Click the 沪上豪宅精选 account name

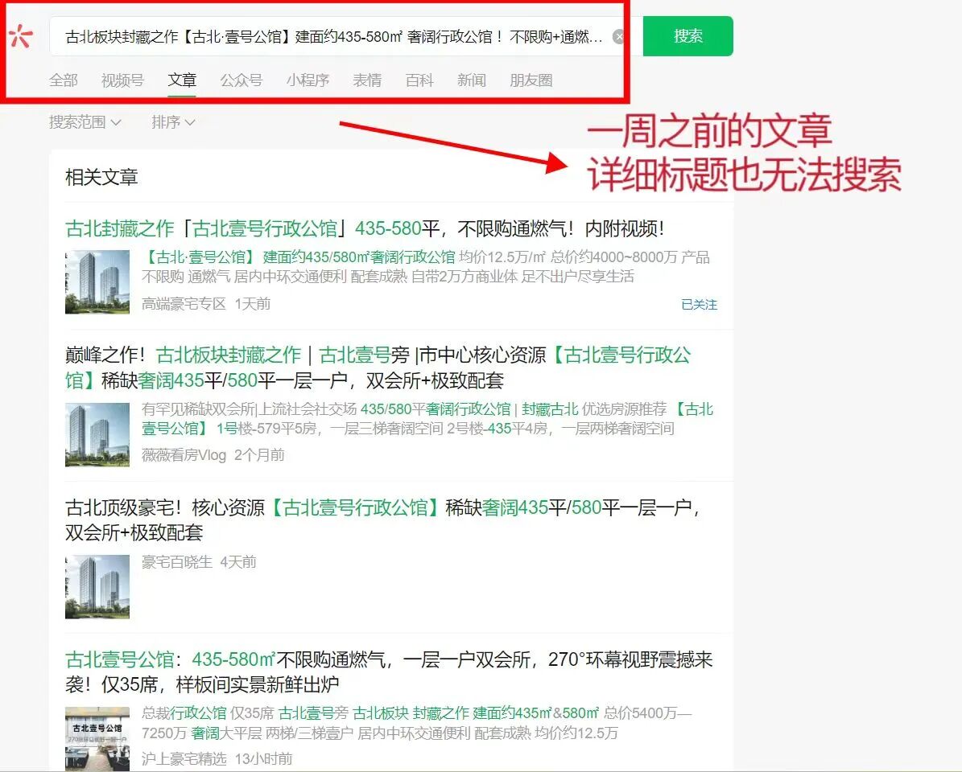pyautogui.click(x=184, y=759)
